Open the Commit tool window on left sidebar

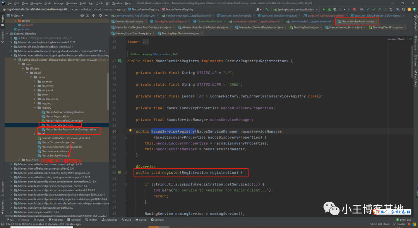tap(2, 36)
